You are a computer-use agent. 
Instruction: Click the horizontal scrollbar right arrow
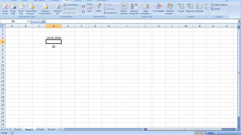234,129
